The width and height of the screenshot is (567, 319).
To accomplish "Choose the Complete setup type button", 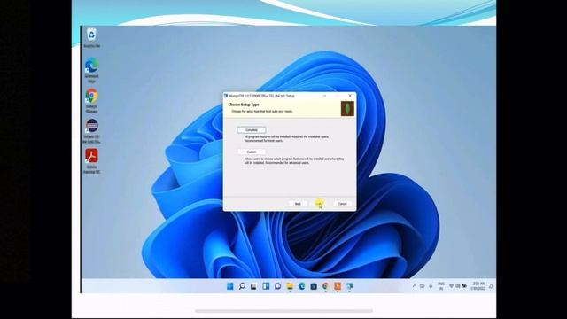I will pyautogui.click(x=252, y=130).
